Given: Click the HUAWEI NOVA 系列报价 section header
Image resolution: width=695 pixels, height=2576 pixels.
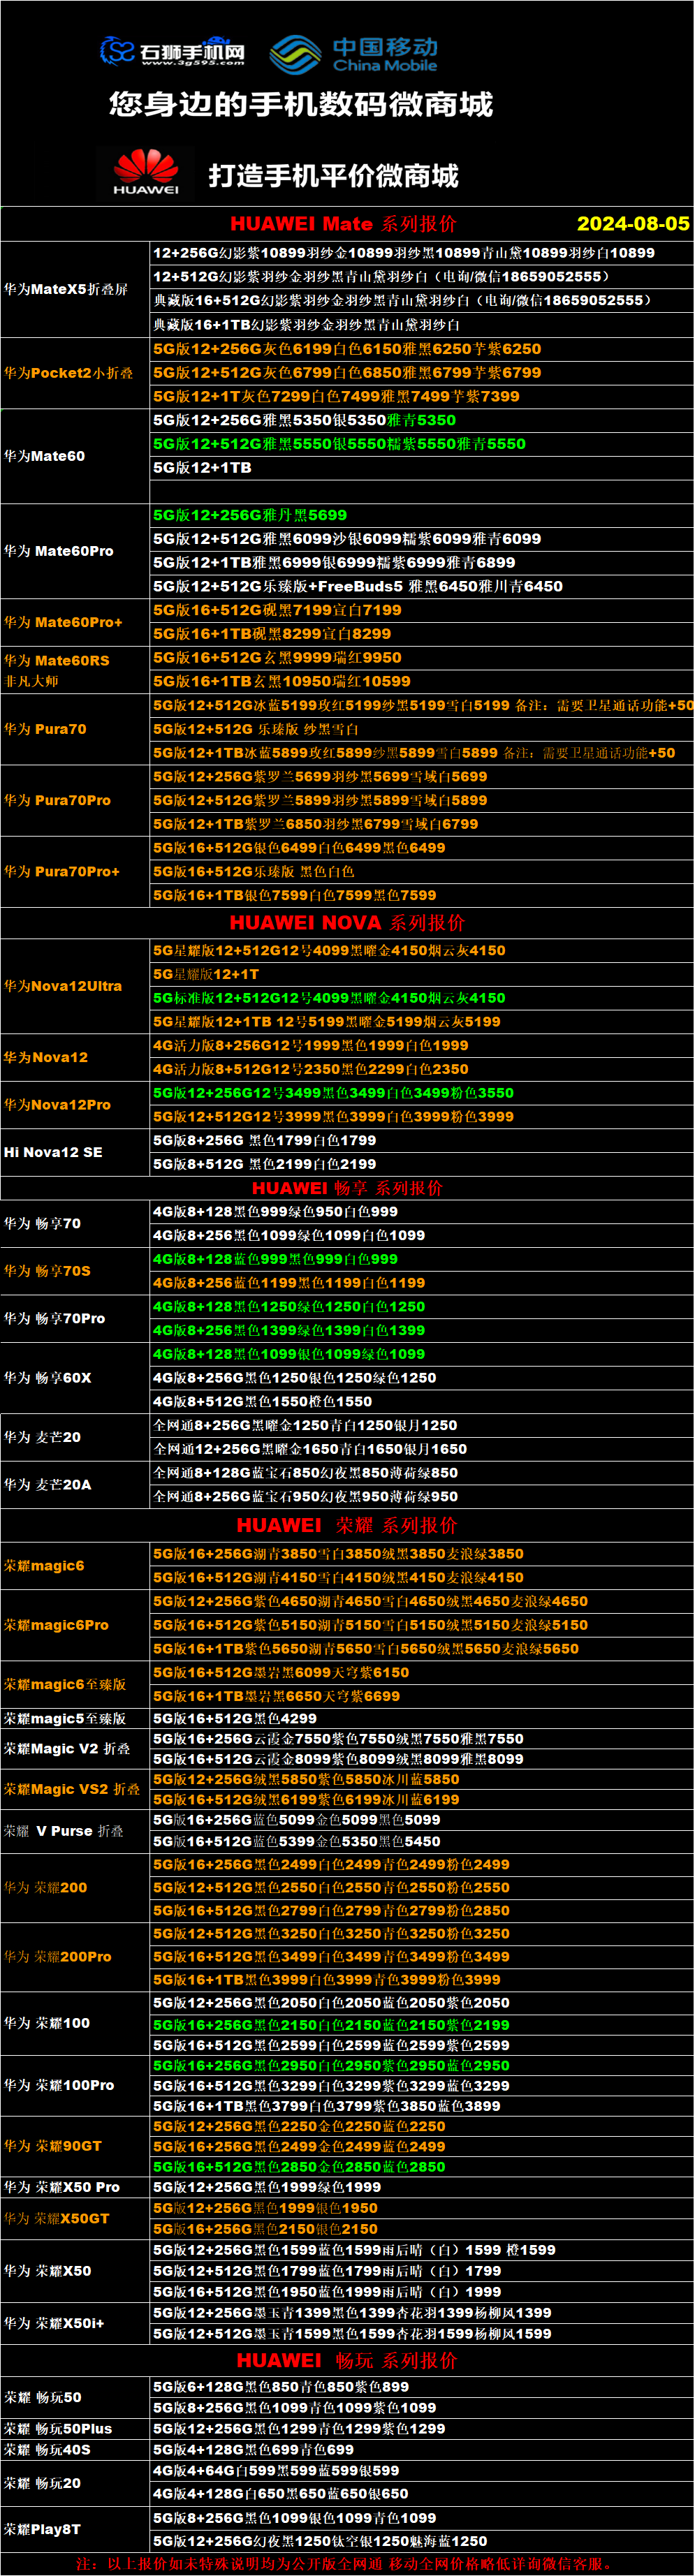Looking at the screenshot, I should point(347,922).
